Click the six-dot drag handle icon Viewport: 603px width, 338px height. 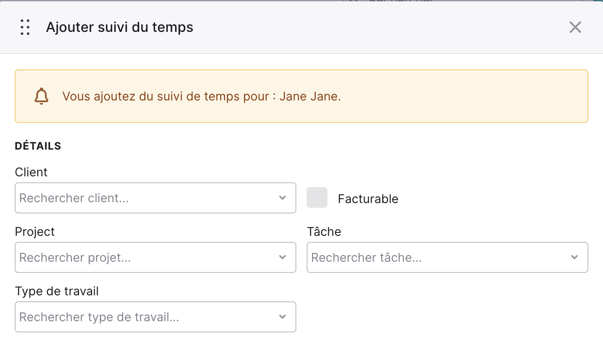coord(25,27)
